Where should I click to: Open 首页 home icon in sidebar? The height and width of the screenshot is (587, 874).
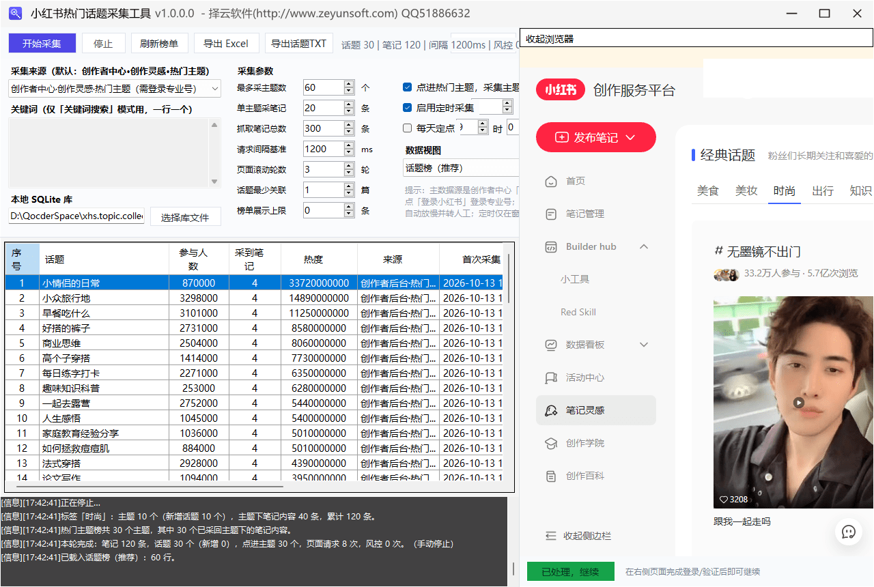551,181
